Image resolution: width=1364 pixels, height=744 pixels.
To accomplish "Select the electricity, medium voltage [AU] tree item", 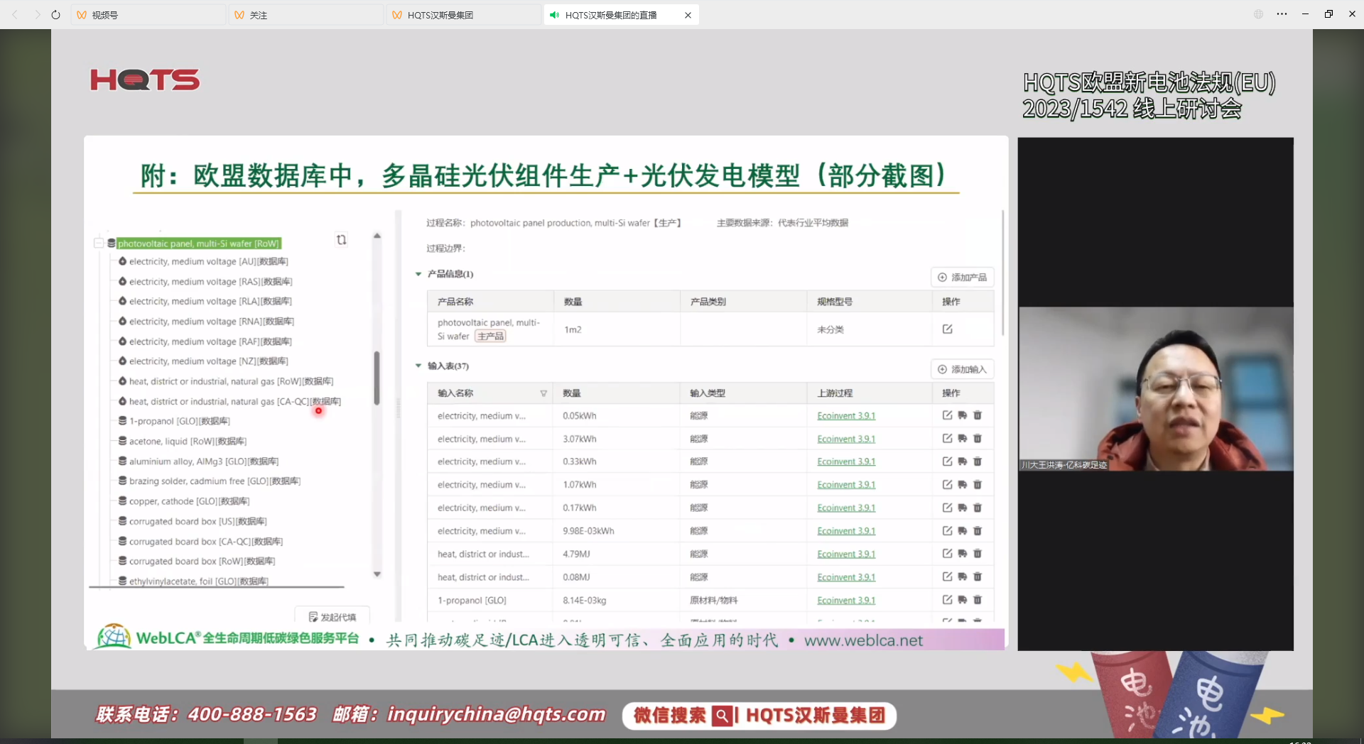I will (x=203, y=262).
